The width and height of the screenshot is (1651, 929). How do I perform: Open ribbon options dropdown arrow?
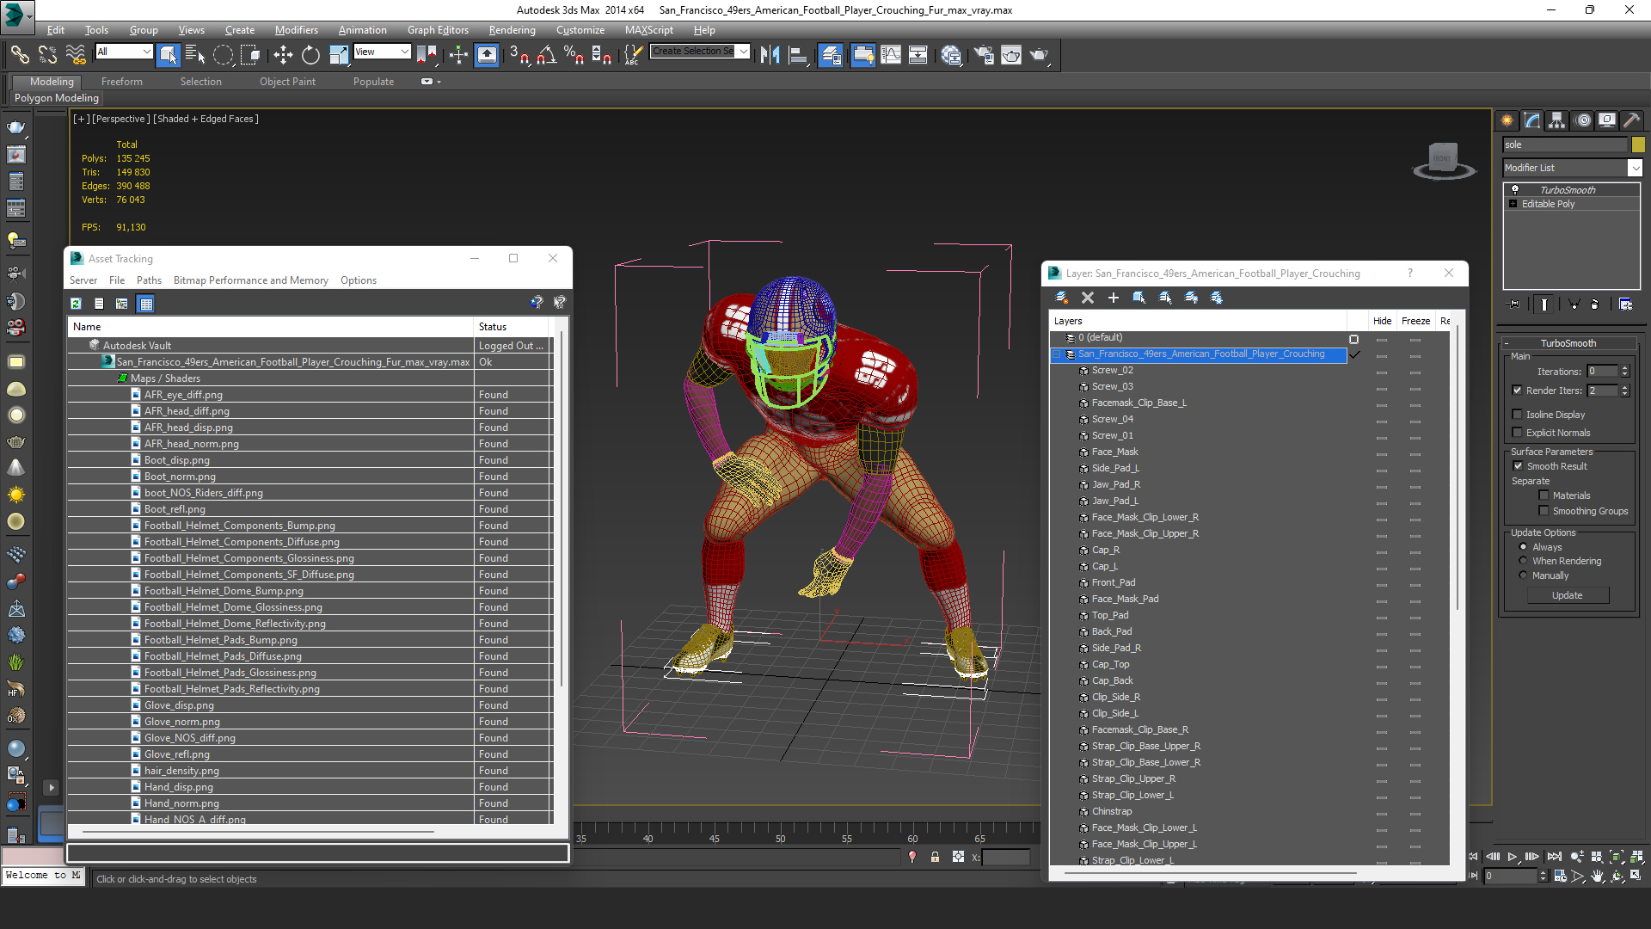click(439, 82)
